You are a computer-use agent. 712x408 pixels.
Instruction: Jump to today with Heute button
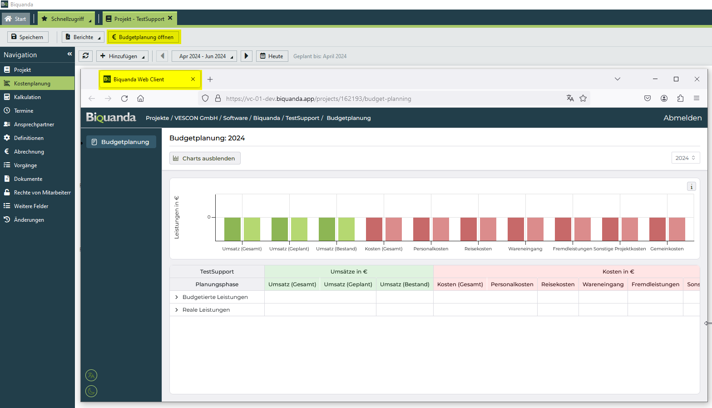tap(272, 56)
